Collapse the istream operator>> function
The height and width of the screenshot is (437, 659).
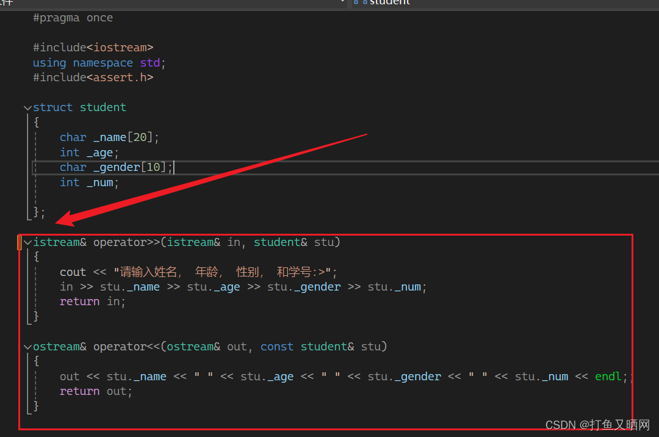click(x=27, y=242)
